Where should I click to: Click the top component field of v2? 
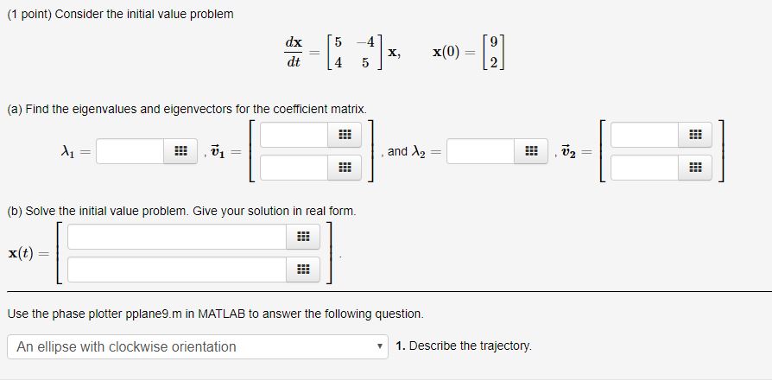tap(644, 135)
